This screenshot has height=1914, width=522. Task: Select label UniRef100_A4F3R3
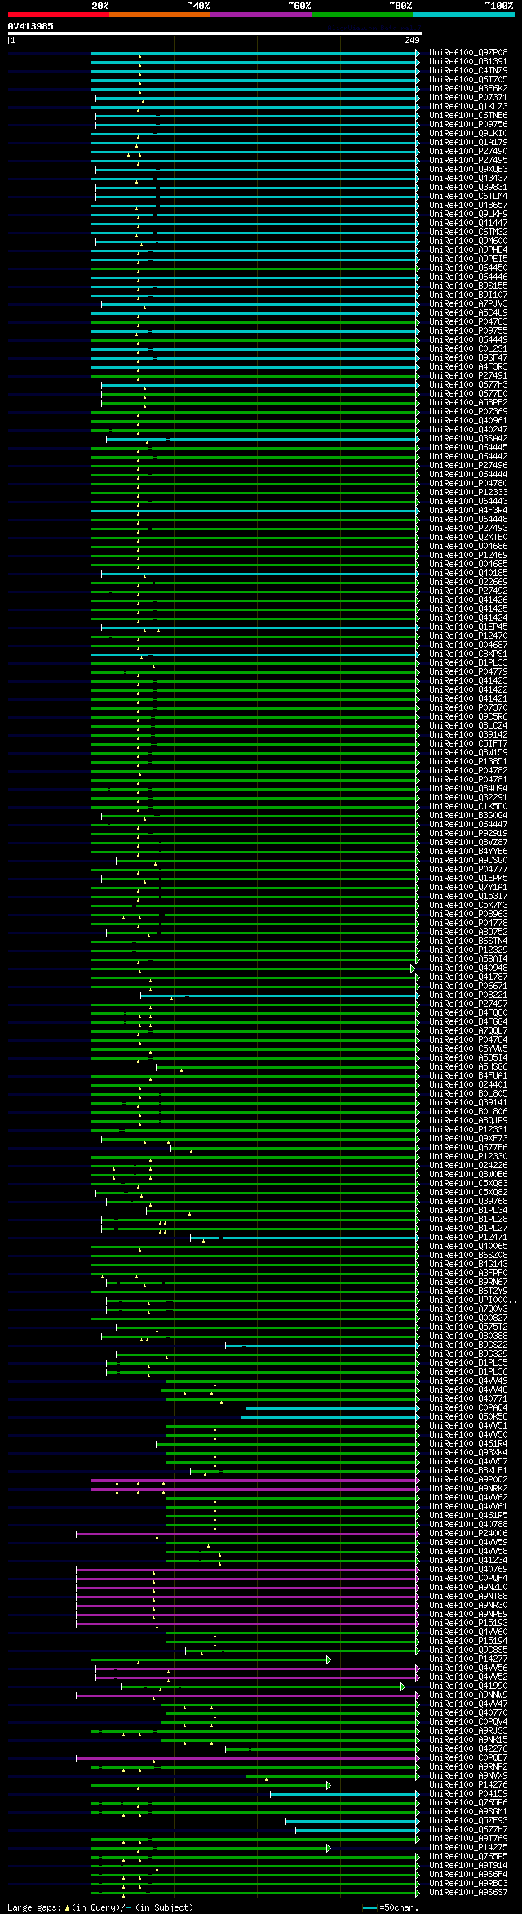468,366
